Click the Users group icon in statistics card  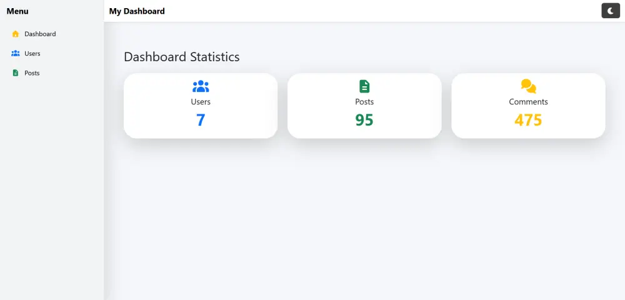201,86
